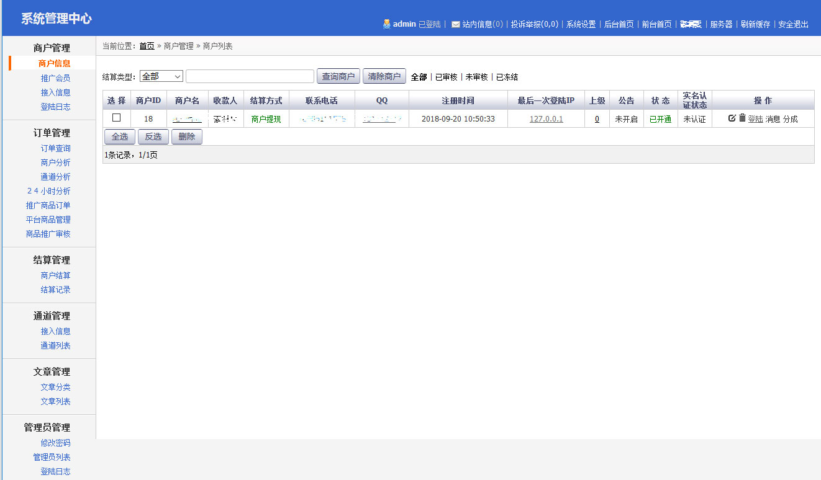This screenshot has height=480, width=821.
Task: Go to 首页 via breadcrumb link
Action: click(147, 46)
